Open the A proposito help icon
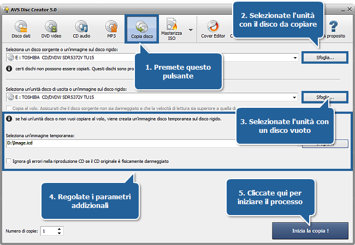This screenshot has width=355, height=245. [x=334, y=29]
